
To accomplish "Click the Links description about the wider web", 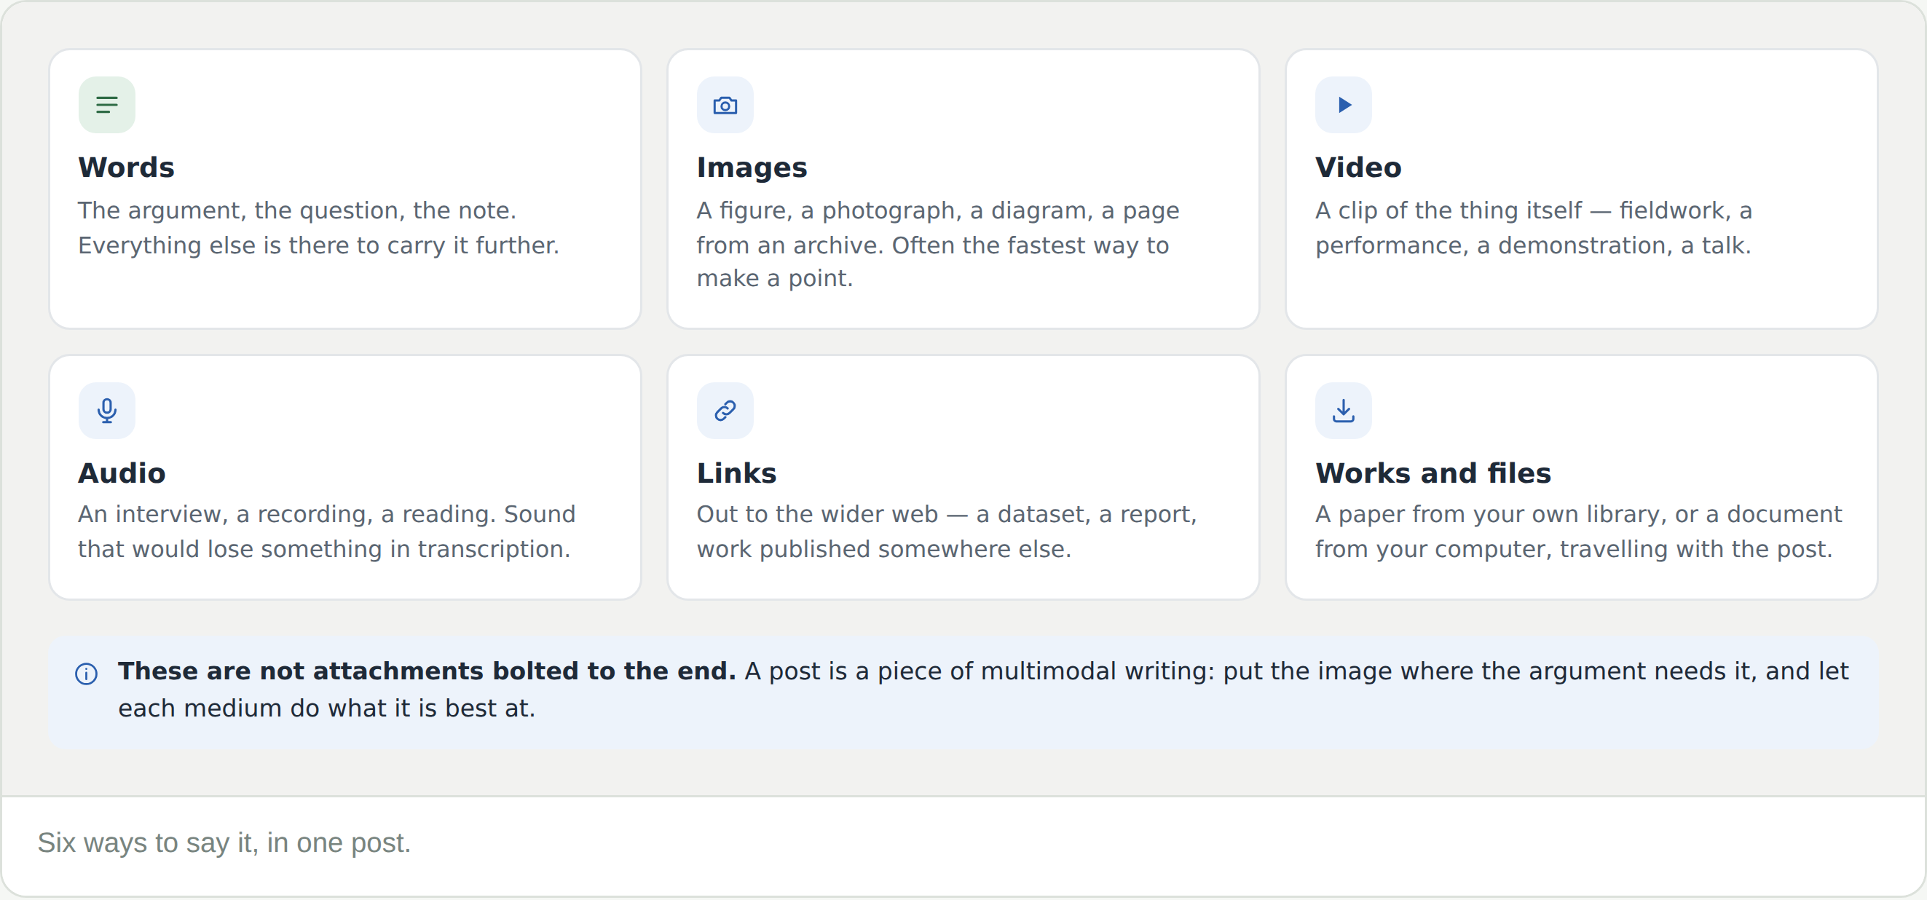I will point(947,531).
